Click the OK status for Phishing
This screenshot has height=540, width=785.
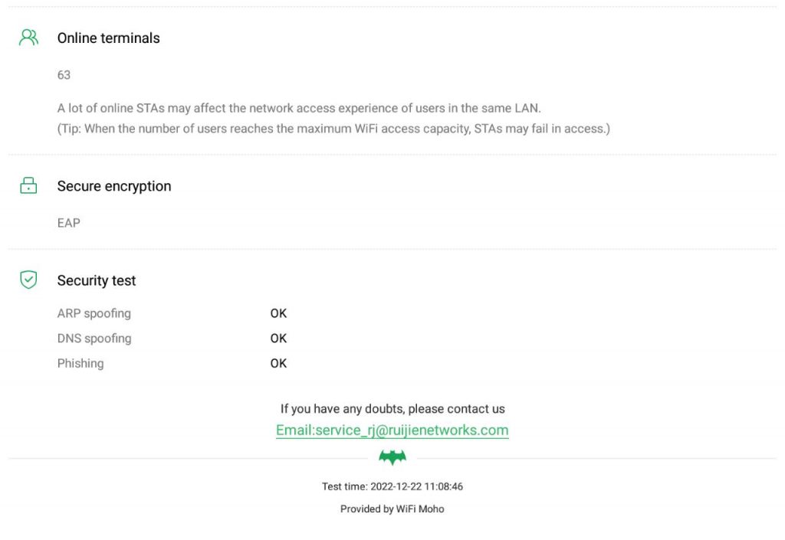[278, 363]
